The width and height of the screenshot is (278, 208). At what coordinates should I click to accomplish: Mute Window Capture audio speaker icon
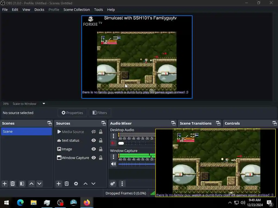pyautogui.click(x=113, y=164)
